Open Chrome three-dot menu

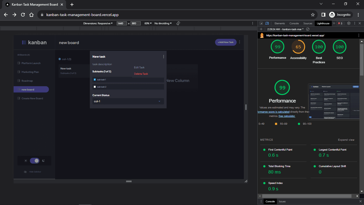point(358,15)
